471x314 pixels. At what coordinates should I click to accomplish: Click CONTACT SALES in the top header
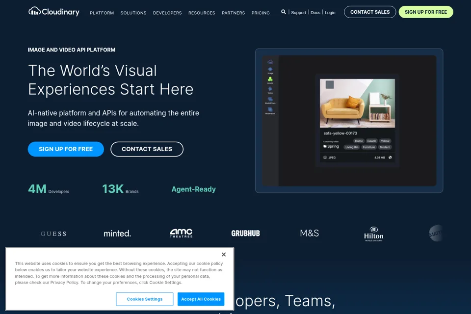[370, 12]
